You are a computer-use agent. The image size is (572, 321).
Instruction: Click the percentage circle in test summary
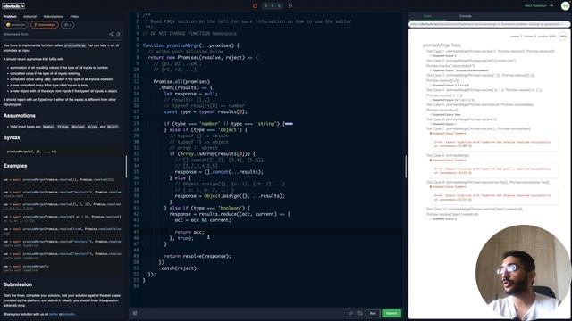click(x=563, y=36)
